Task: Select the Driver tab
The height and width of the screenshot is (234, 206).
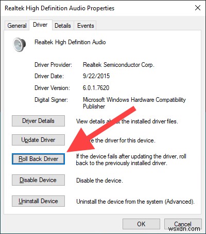Action: (40, 25)
